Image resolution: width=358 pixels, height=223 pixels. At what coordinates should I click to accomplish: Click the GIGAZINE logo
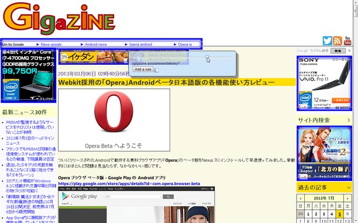pyautogui.click(x=59, y=19)
